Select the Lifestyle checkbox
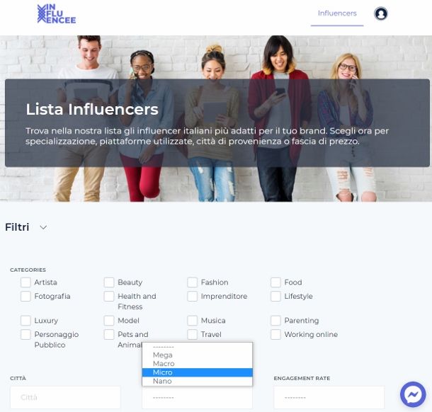Image resolution: width=432 pixels, height=412 pixels. (275, 297)
